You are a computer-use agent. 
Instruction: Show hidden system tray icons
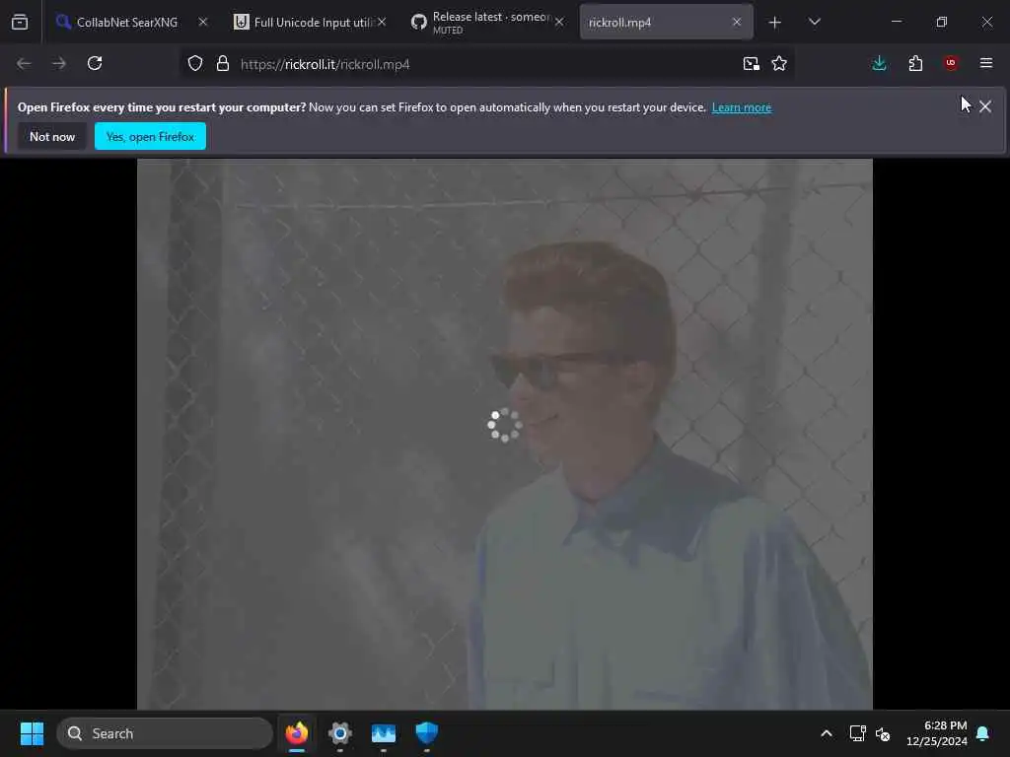827,733
